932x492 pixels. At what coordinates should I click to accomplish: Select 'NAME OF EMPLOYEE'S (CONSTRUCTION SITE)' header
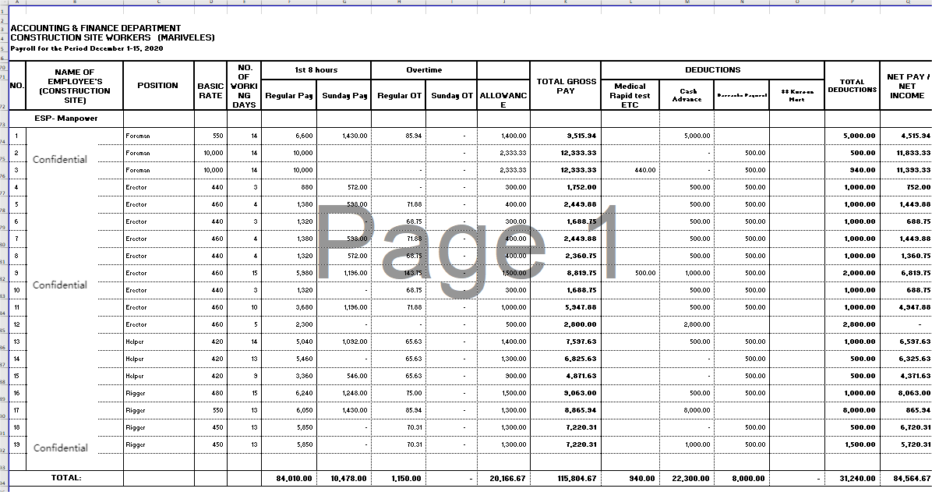tap(74, 86)
